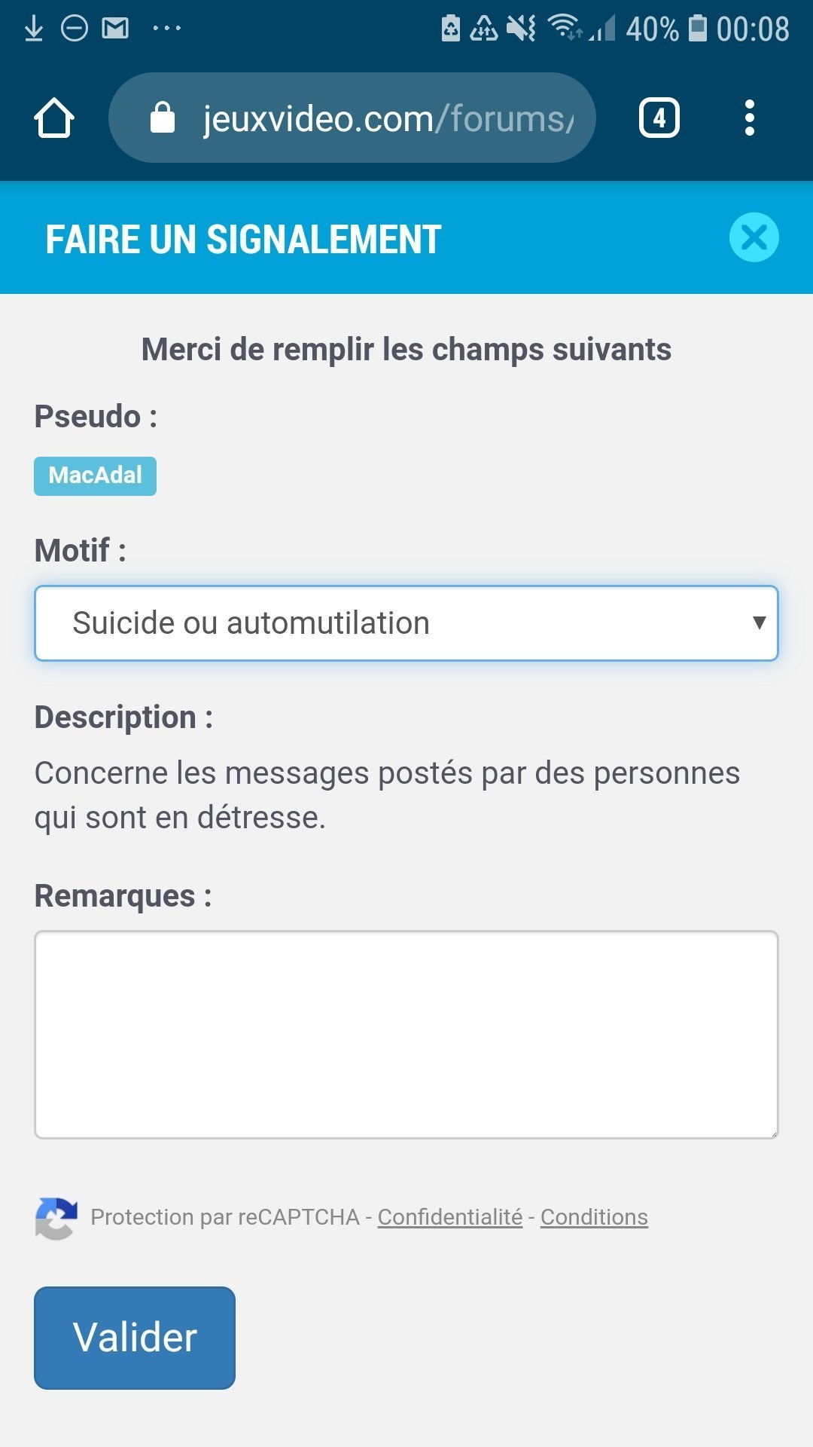Viewport: 813px width, 1447px height.
Task: Tap the three-dots notification overflow
Action: click(166, 29)
